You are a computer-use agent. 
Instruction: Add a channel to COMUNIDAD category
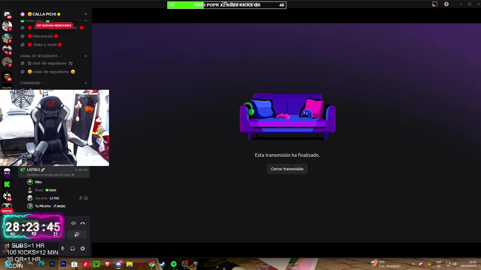pos(86,83)
